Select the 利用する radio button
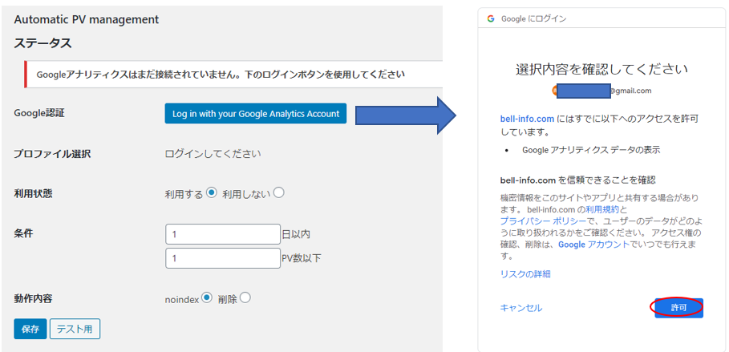729x352 pixels. click(x=212, y=192)
